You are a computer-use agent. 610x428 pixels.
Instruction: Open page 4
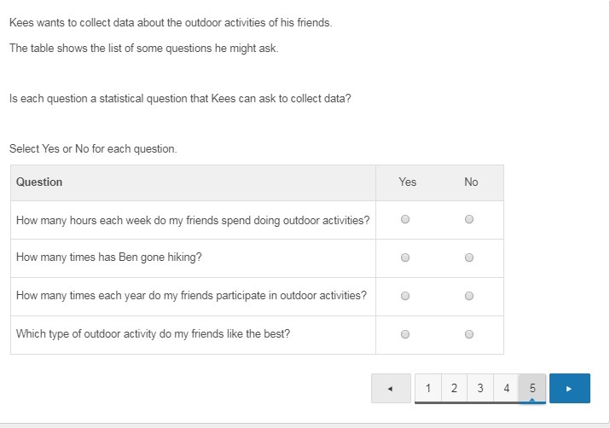point(507,389)
